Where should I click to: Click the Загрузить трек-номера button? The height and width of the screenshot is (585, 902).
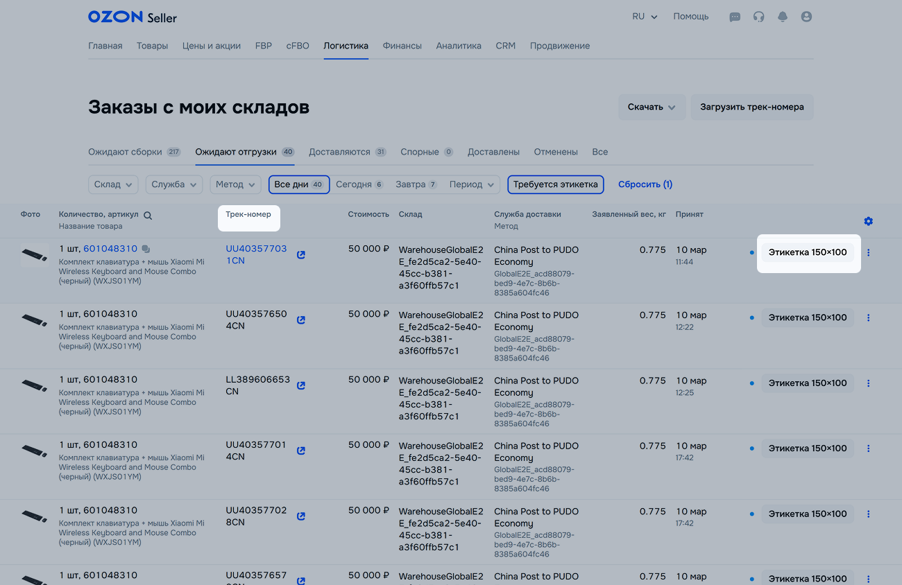tap(751, 107)
